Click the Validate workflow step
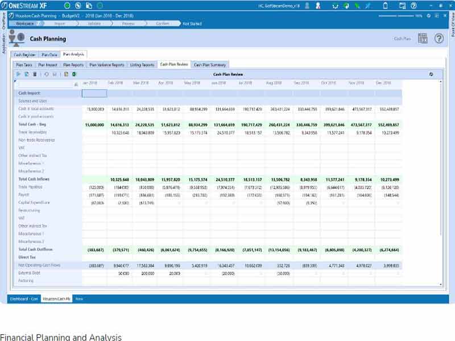The width and height of the screenshot is (455, 341). click(x=94, y=24)
